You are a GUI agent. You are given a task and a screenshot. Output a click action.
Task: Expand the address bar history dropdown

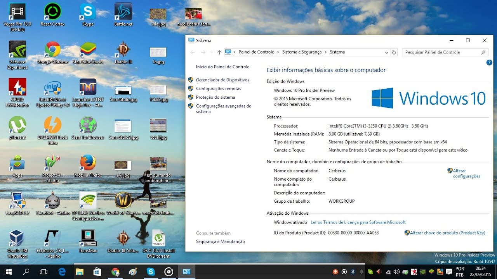coord(386,52)
